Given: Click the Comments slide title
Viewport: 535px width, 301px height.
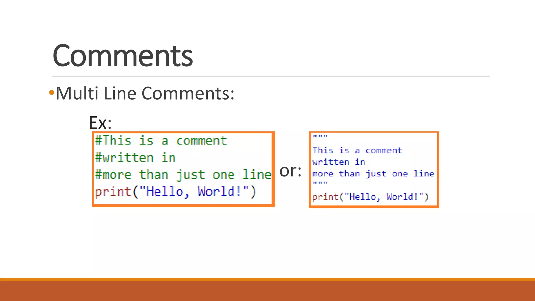Looking at the screenshot, I should 123,56.
